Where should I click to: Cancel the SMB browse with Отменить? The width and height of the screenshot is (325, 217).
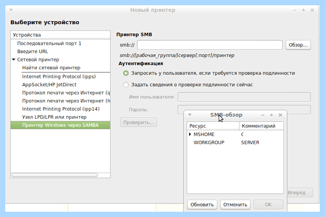[x=235, y=204]
